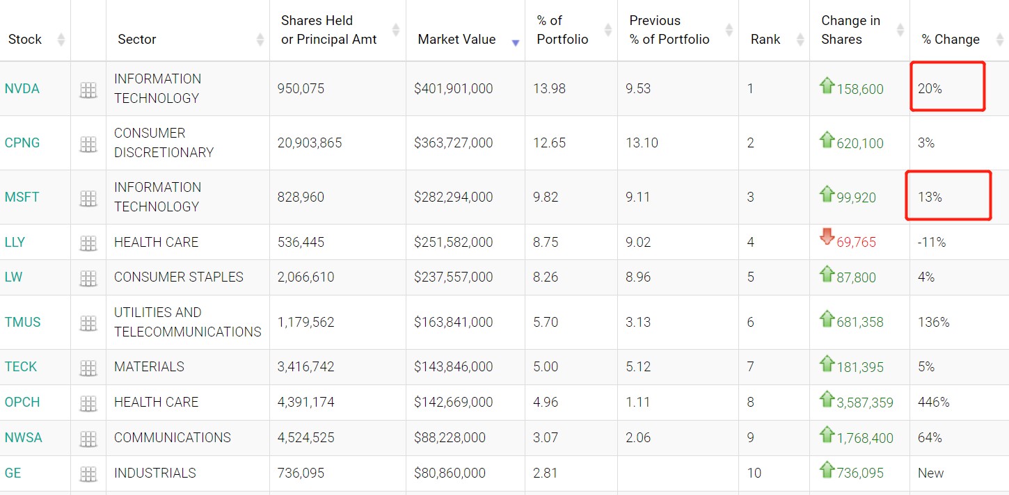Sort by % Change column header
1009x495 pixels.
[x=950, y=40]
